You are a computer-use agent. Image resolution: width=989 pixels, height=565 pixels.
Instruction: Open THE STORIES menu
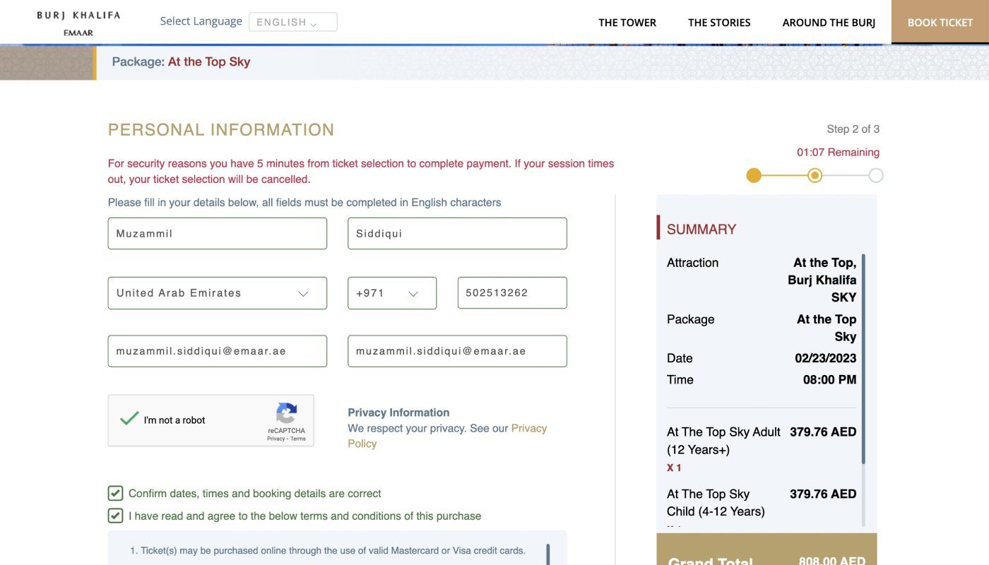[x=719, y=23]
